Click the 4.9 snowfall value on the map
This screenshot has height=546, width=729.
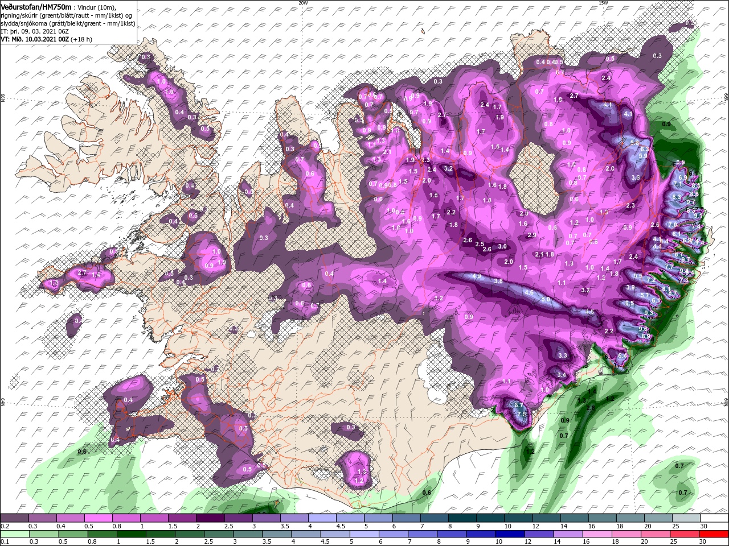click(x=477, y=277)
